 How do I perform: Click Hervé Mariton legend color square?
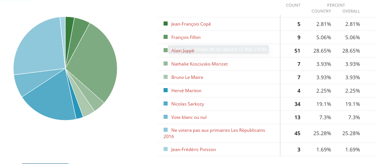(x=165, y=90)
